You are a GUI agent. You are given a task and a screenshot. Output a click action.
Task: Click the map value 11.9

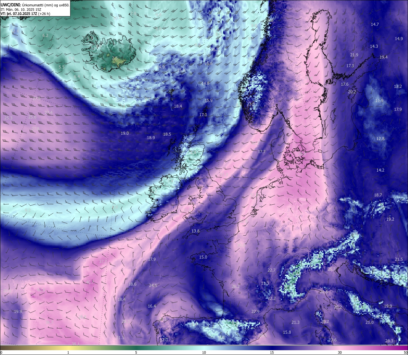point(379,100)
